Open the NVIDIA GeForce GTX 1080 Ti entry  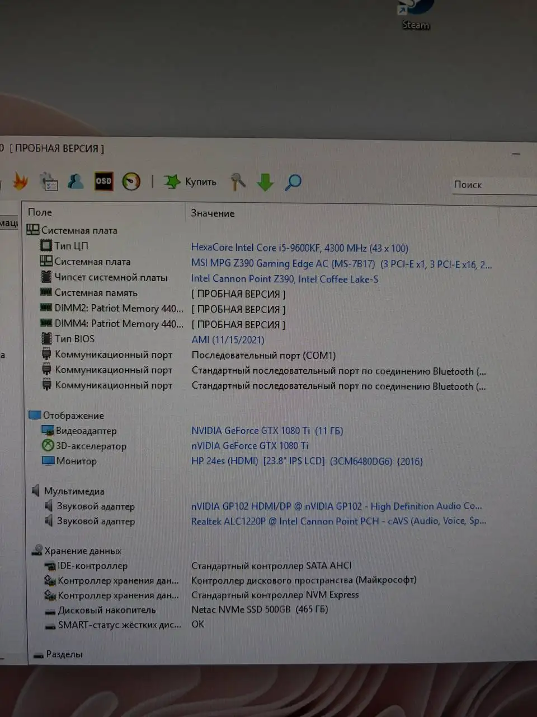[x=267, y=431]
